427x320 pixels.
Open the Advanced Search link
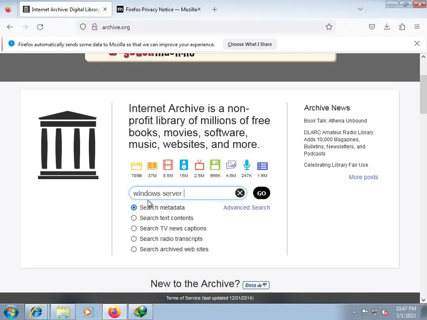tap(247, 207)
